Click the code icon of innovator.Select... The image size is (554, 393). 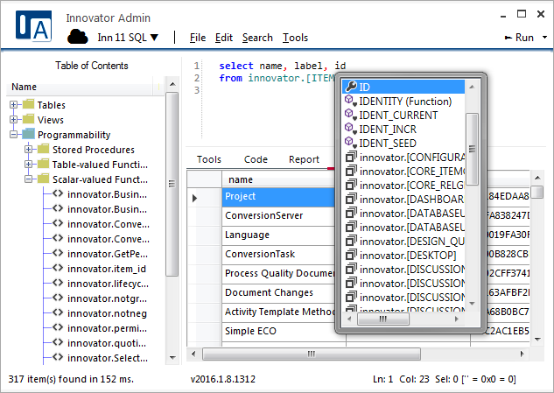[x=58, y=357]
